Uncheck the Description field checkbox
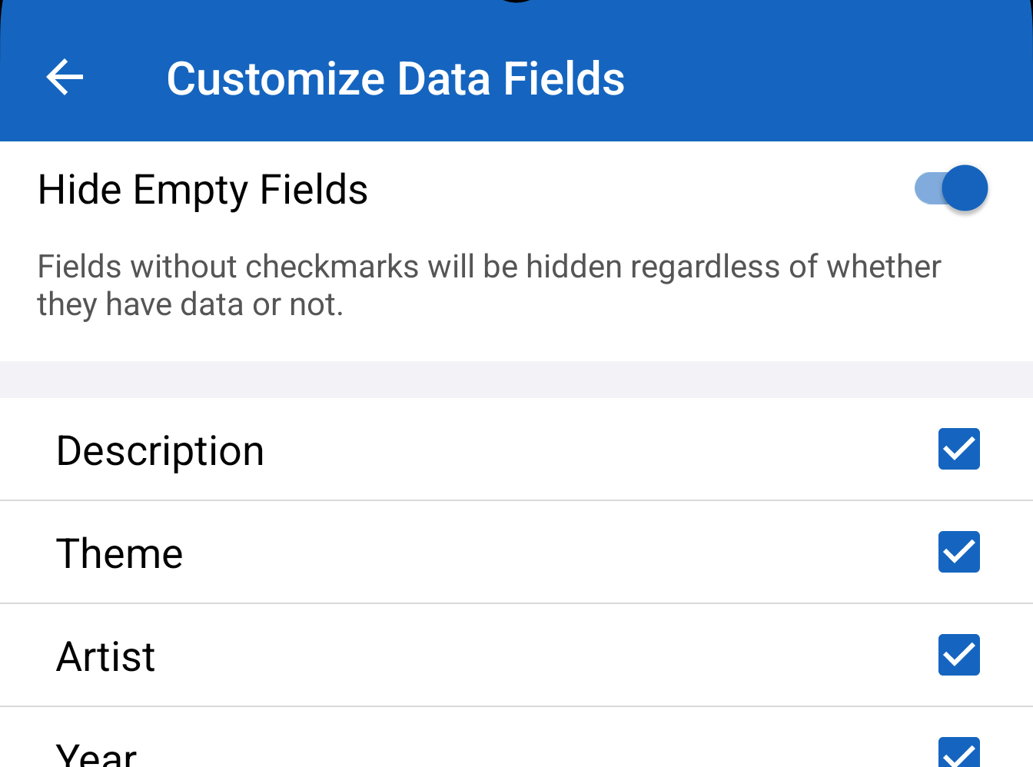1033x767 pixels. point(958,449)
